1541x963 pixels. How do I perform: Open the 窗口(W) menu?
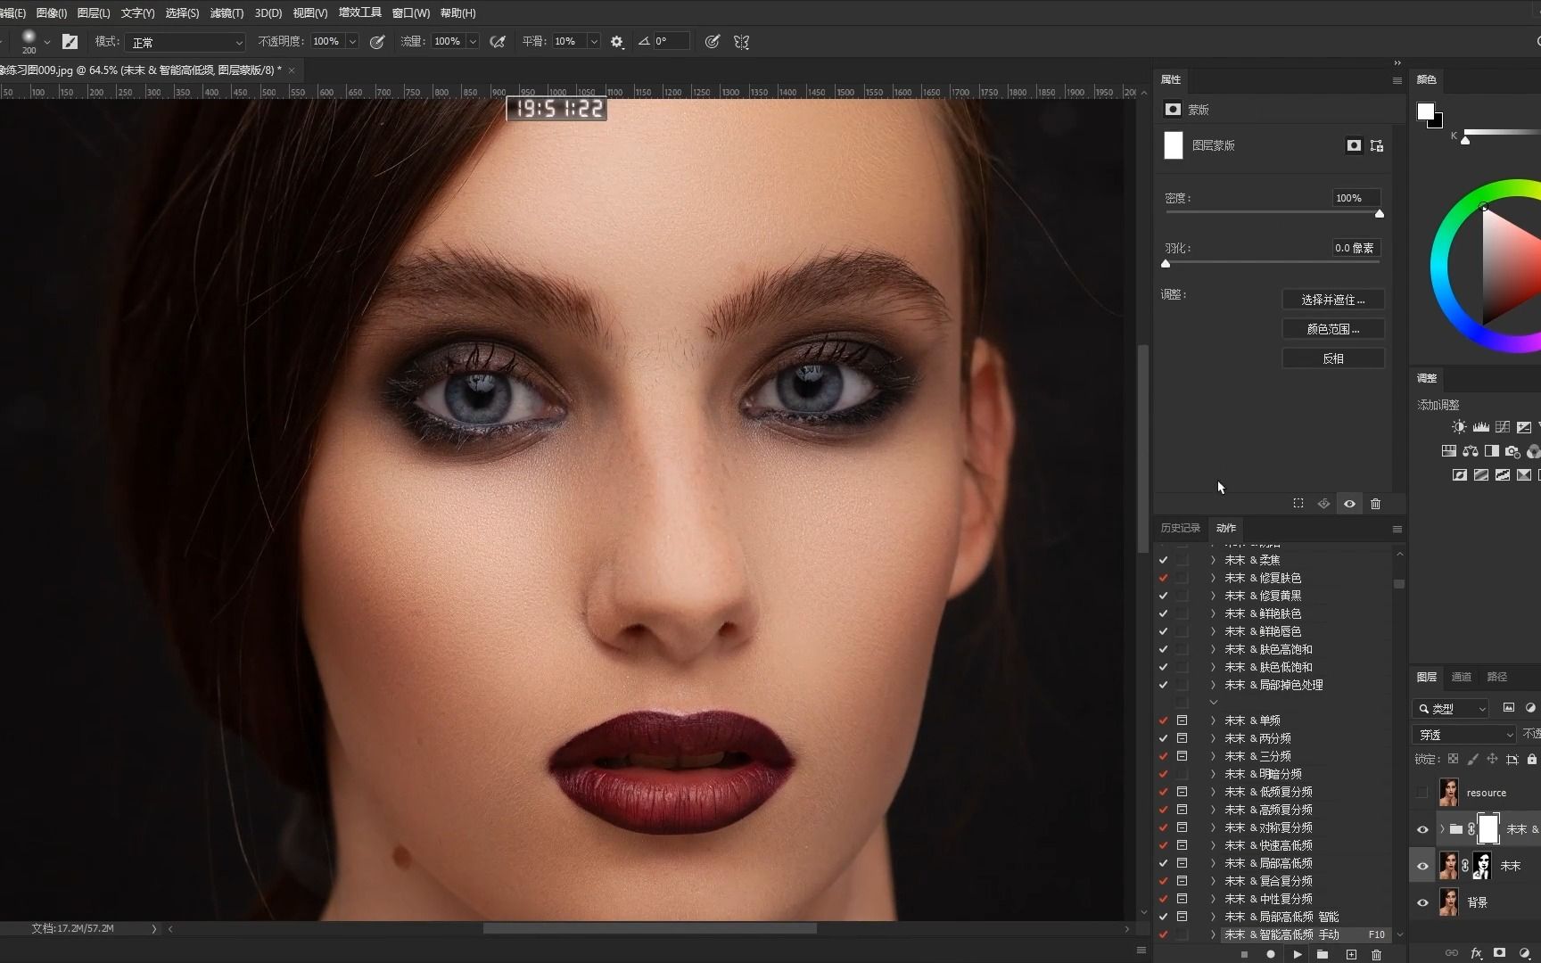tap(410, 12)
